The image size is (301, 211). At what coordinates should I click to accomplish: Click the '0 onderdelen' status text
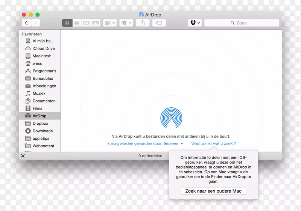150,156
